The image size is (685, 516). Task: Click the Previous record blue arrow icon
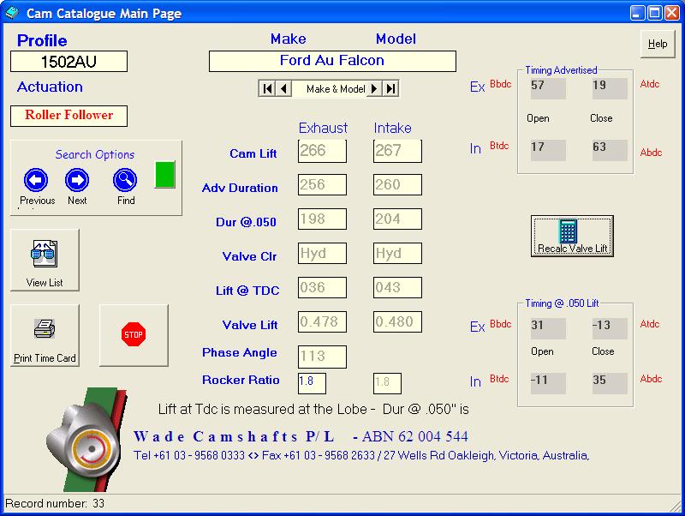pyautogui.click(x=35, y=180)
